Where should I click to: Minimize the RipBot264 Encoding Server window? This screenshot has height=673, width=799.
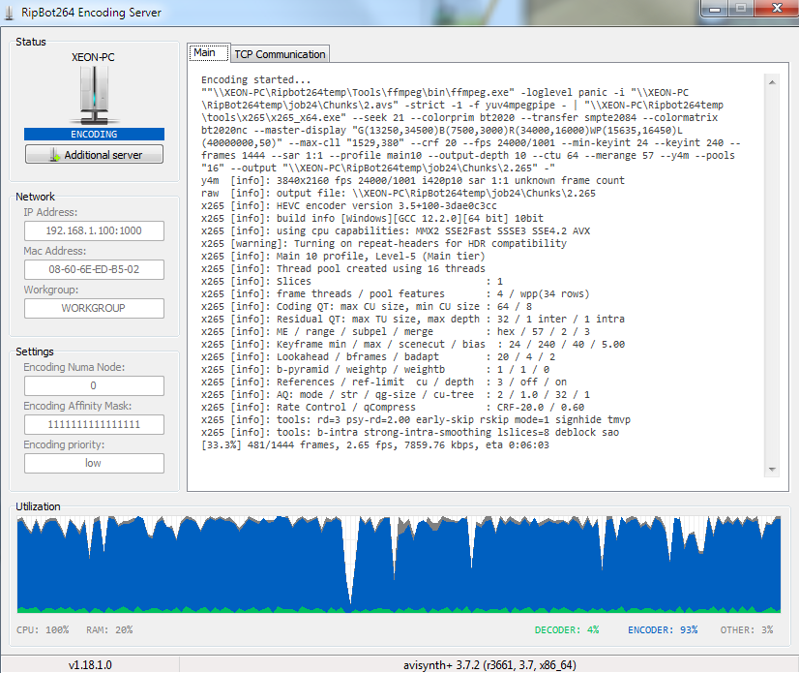tap(715, 9)
